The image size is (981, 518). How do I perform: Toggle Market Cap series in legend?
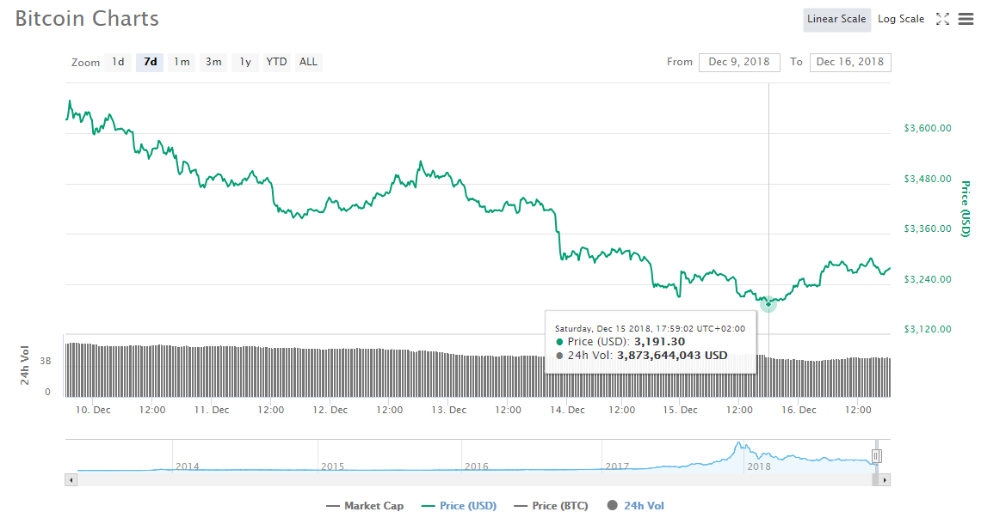365,506
